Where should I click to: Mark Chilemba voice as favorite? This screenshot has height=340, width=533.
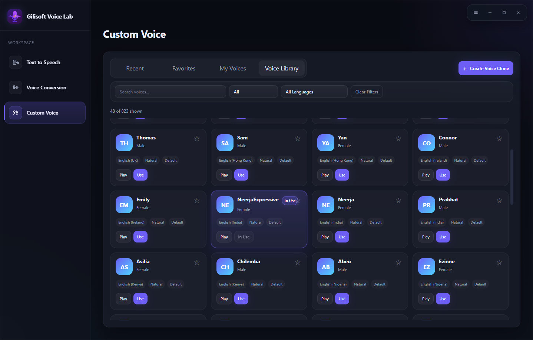298,263
